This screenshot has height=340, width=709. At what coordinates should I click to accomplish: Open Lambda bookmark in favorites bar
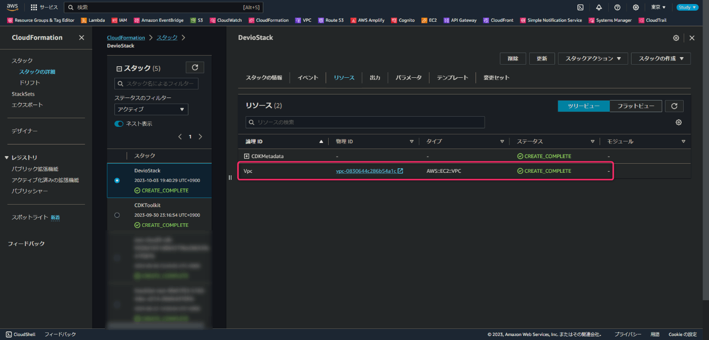click(93, 20)
